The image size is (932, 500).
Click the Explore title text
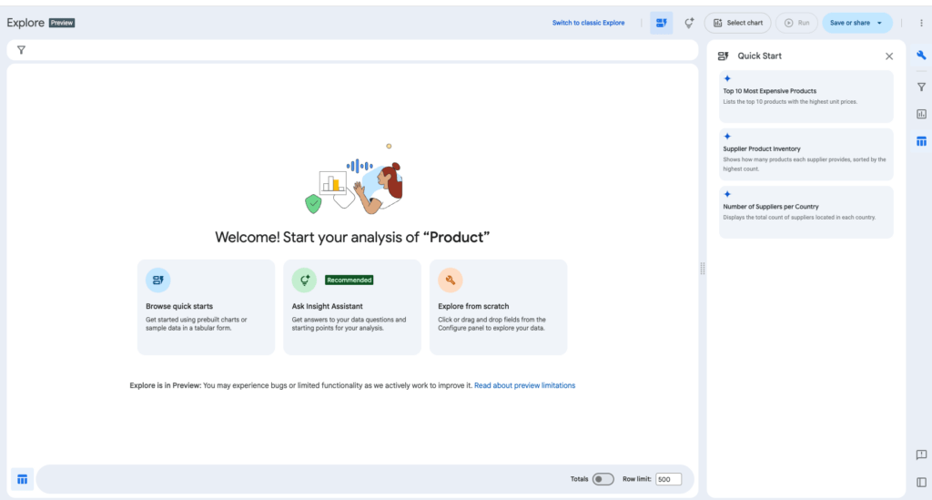[25, 23]
